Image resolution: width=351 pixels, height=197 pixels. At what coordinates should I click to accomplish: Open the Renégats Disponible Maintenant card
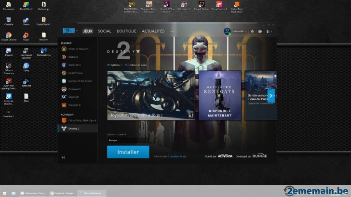220,95
